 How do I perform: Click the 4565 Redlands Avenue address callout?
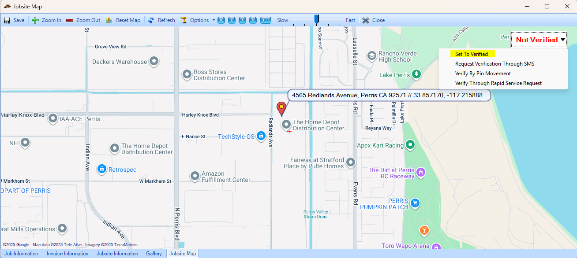point(389,95)
